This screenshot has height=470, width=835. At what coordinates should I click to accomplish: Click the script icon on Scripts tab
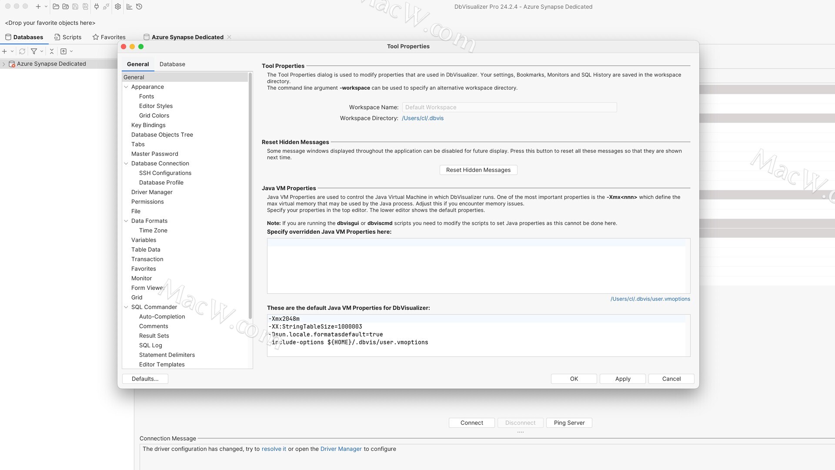[57, 37]
